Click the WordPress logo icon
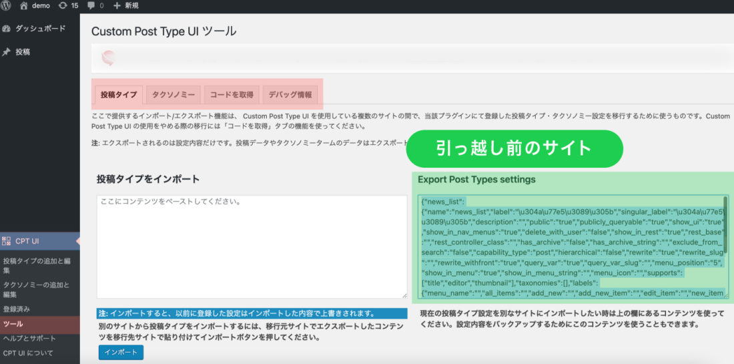This screenshot has height=364, width=734. [5, 5]
